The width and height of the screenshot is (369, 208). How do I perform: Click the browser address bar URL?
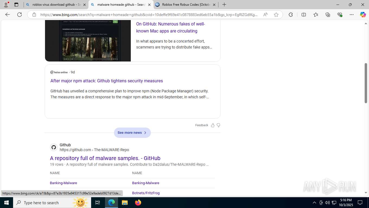click(x=149, y=15)
